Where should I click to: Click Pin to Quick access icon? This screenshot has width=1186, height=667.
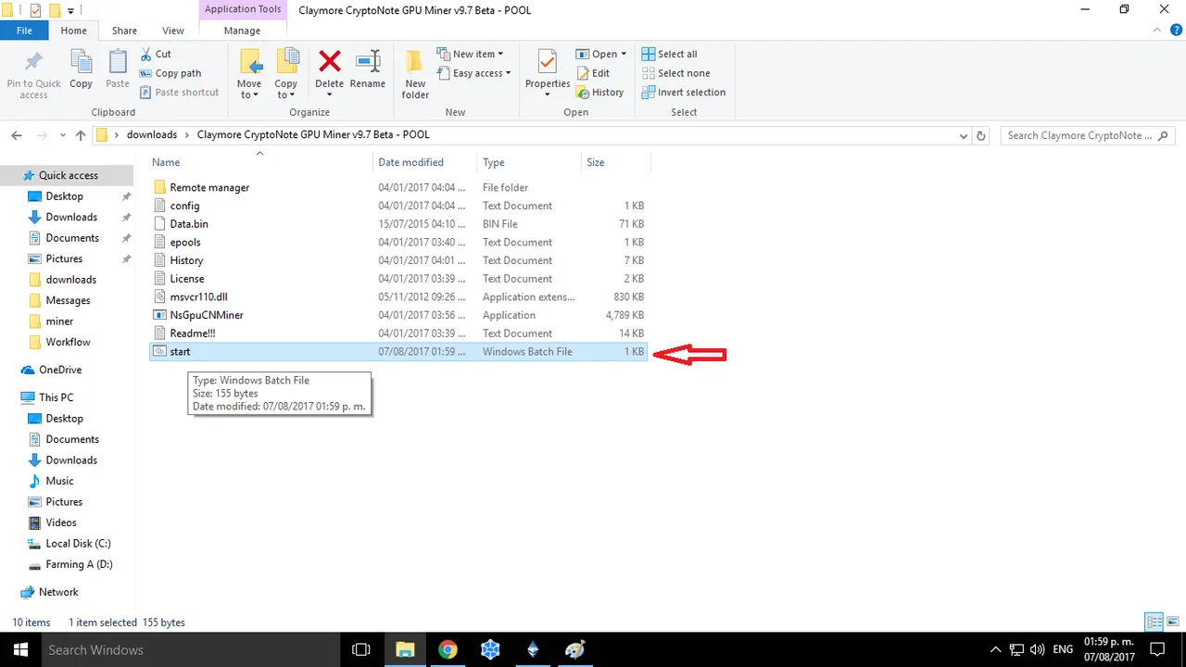tap(33, 62)
